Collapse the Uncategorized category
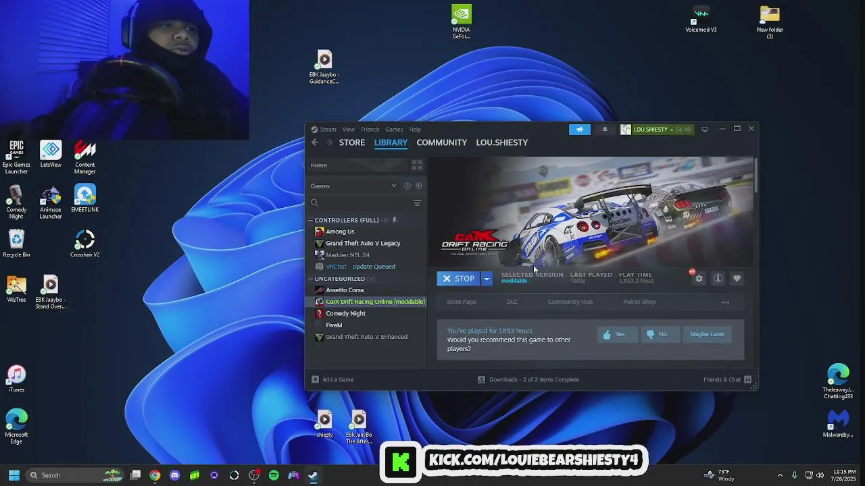The height and width of the screenshot is (486, 865). [x=311, y=278]
